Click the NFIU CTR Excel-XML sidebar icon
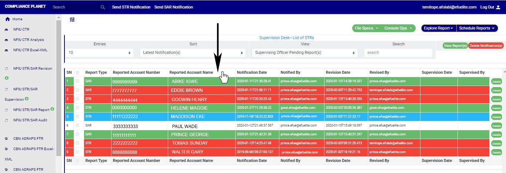The width and height of the screenshot is (506, 173). (6, 50)
